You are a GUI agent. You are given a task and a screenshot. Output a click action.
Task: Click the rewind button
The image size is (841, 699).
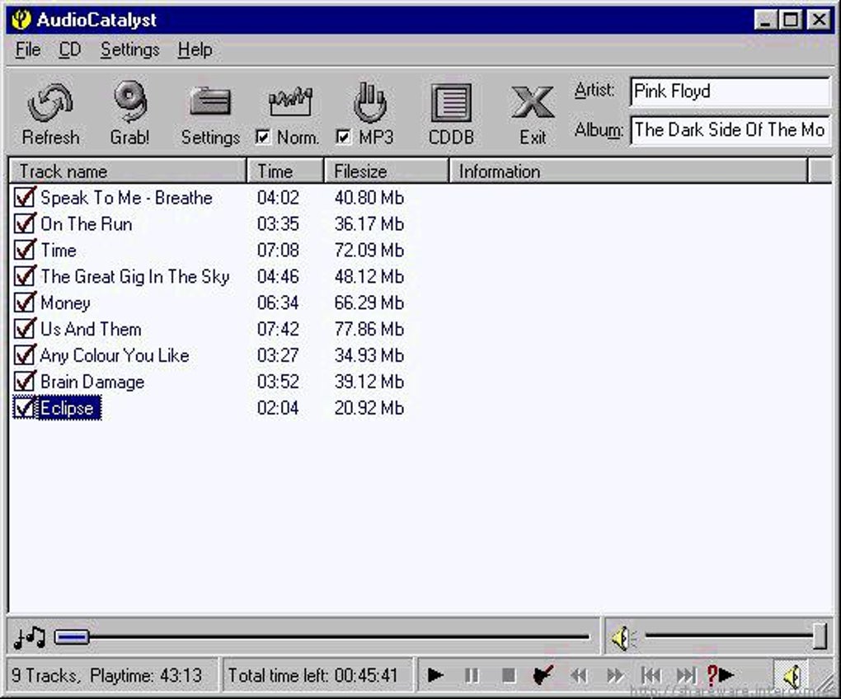click(x=579, y=675)
